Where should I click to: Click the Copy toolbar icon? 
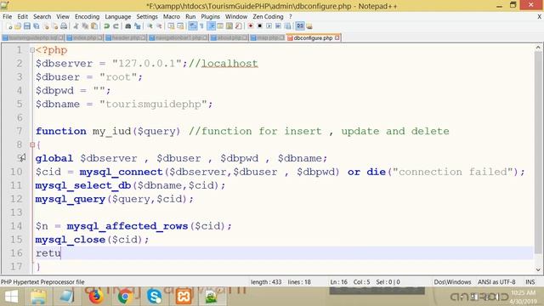click(85, 26)
